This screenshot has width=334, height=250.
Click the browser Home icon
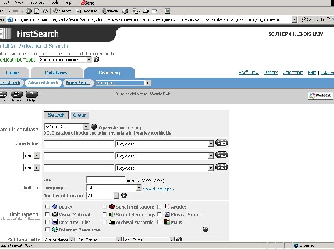pyautogui.click(x=45, y=11)
